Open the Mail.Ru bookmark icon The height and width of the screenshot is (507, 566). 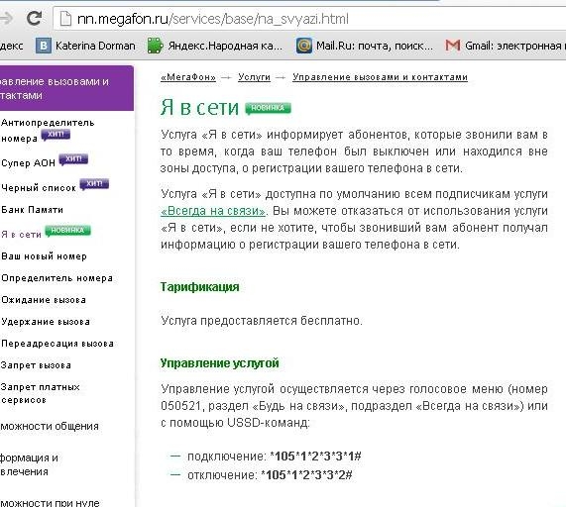[304, 46]
